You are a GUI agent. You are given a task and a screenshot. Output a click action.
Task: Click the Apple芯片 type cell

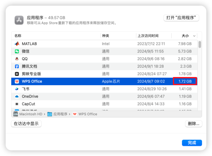point(111,81)
